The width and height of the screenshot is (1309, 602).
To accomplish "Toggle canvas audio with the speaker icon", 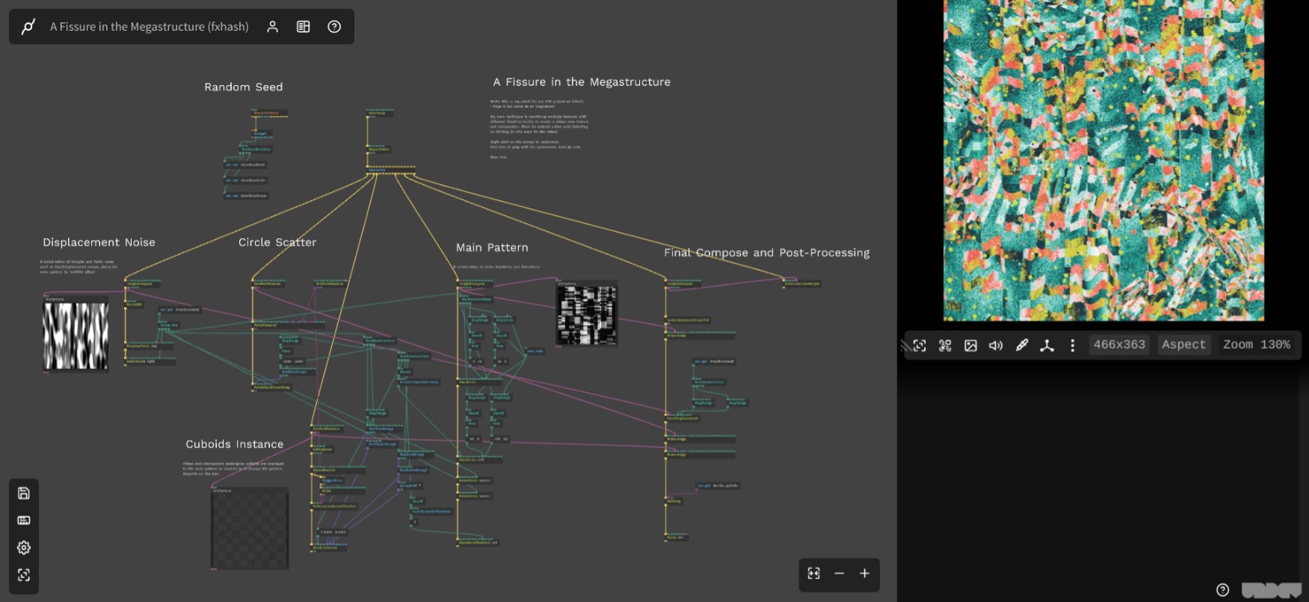I will (x=996, y=345).
